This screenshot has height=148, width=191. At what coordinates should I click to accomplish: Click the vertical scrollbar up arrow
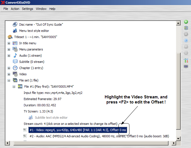[178, 23]
